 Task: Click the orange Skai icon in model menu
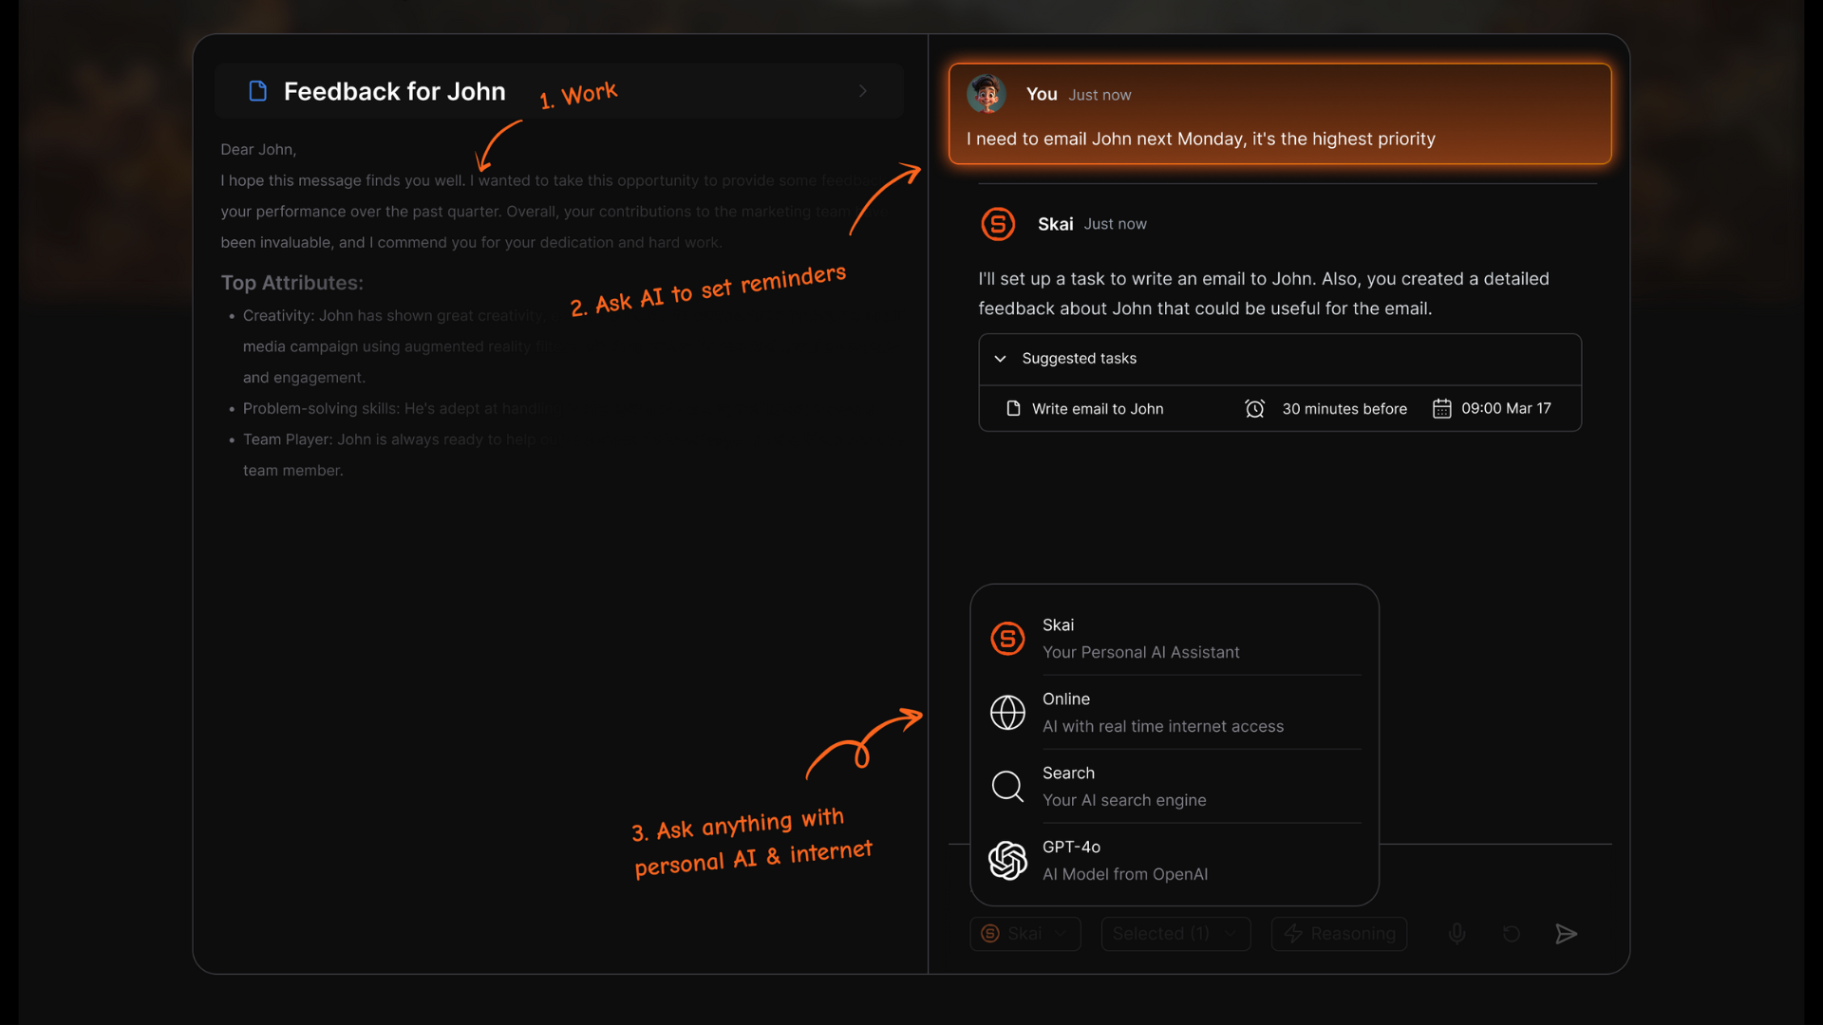[x=1007, y=639]
